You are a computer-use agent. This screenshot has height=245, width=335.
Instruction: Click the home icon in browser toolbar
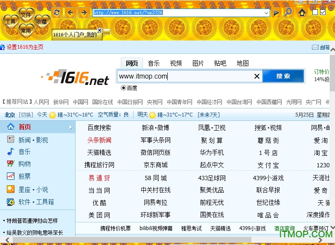(302, 13)
